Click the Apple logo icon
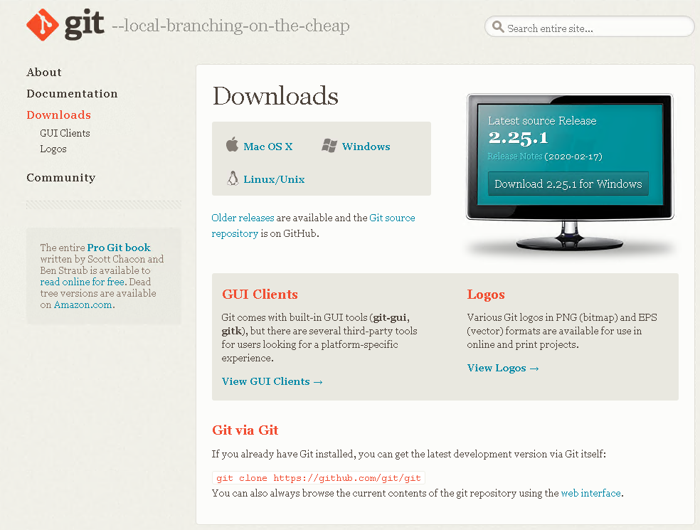The image size is (700, 530). tap(232, 144)
